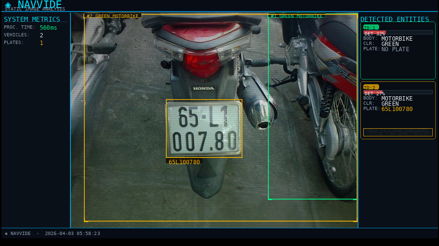Click the SYSTEM METRICS heading
The width and height of the screenshot is (439, 246).
pyautogui.click(x=32, y=19)
